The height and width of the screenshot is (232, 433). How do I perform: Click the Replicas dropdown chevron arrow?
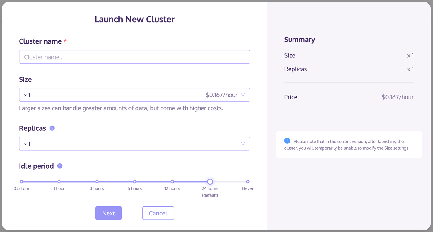click(243, 144)
